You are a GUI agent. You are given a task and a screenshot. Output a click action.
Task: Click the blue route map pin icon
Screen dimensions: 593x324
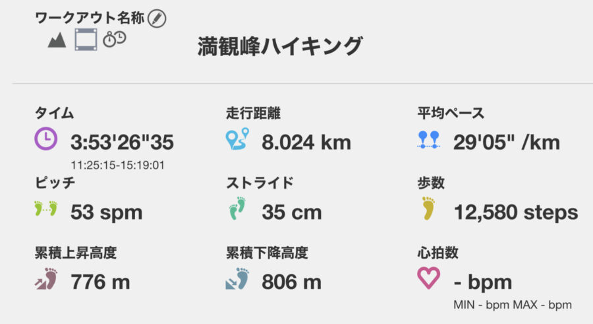[x=237, y=139]
